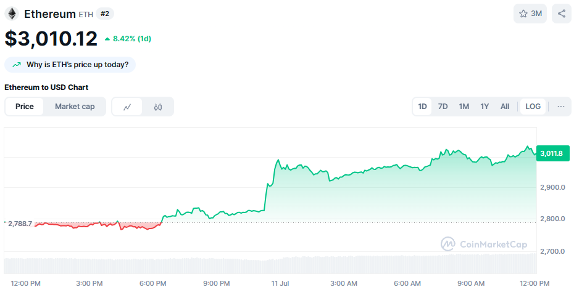This screenshot has width=574, height=287.
Task: Switch to candlestick chart view icon
Action: (158, 107)
